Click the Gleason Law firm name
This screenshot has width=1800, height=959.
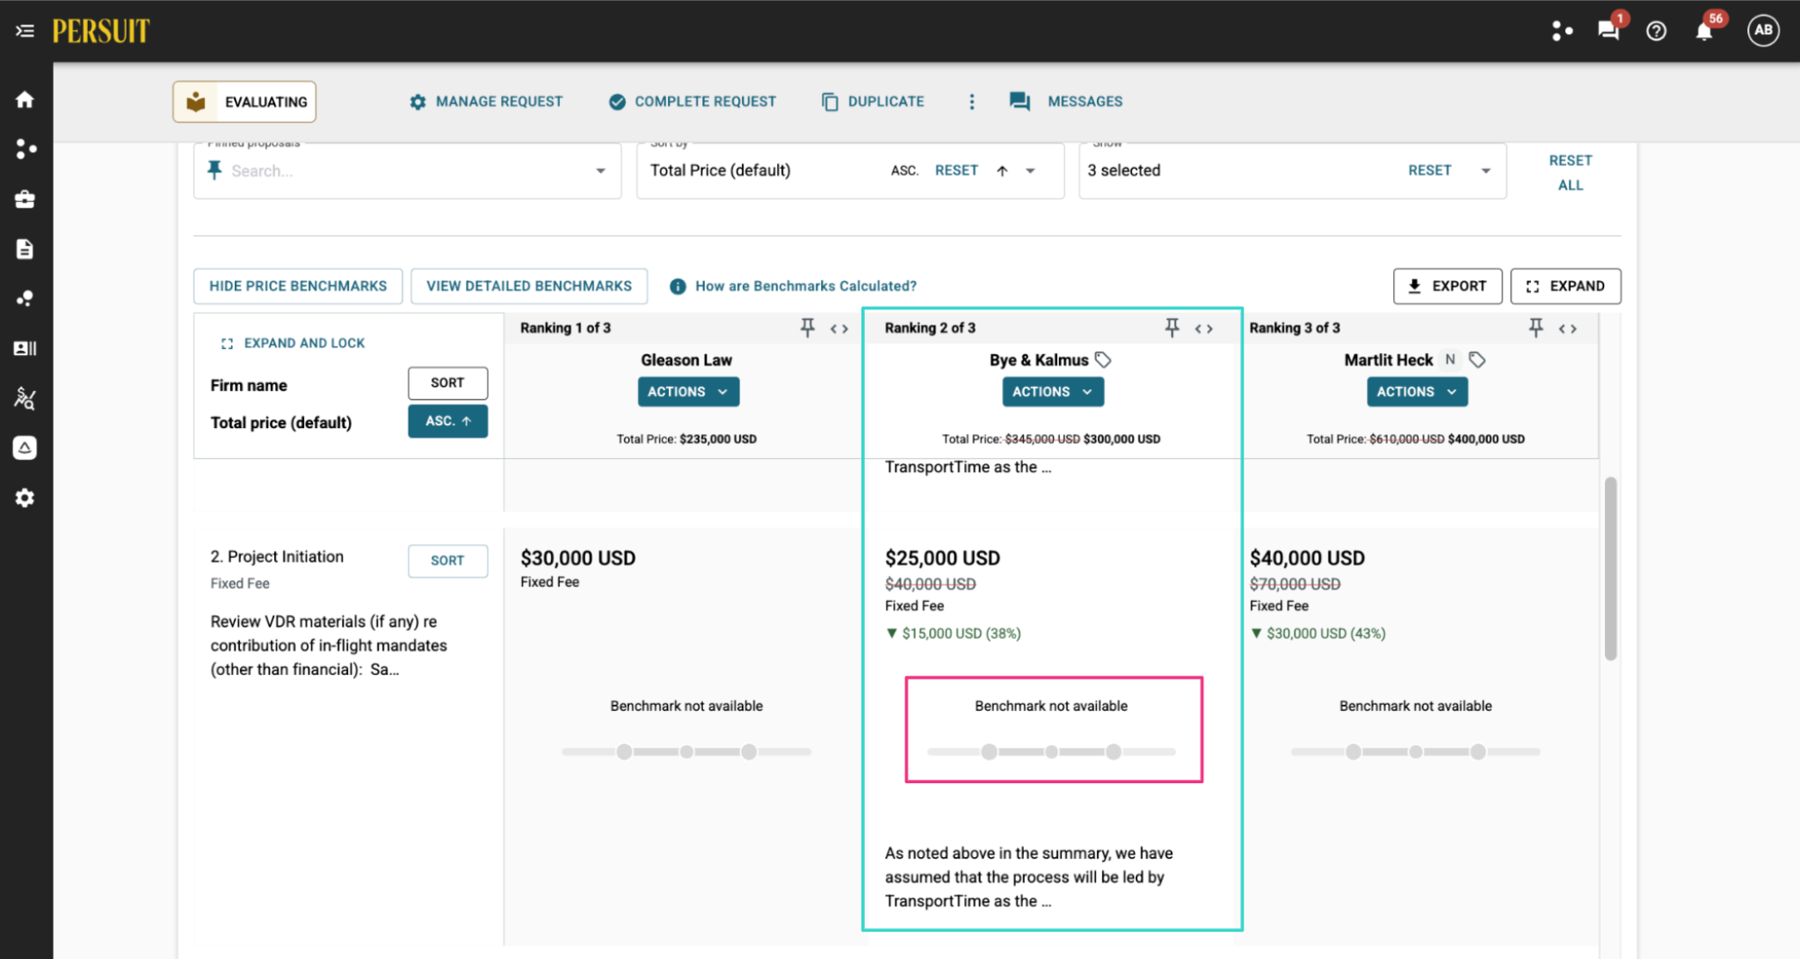[686, 360]
